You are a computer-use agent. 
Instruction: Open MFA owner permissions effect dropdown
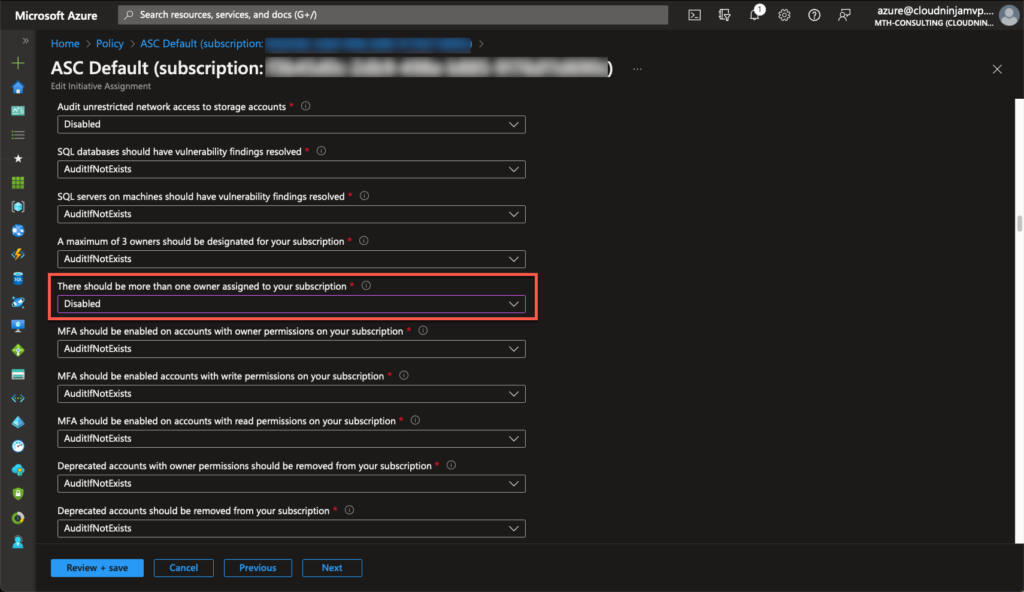292,349
